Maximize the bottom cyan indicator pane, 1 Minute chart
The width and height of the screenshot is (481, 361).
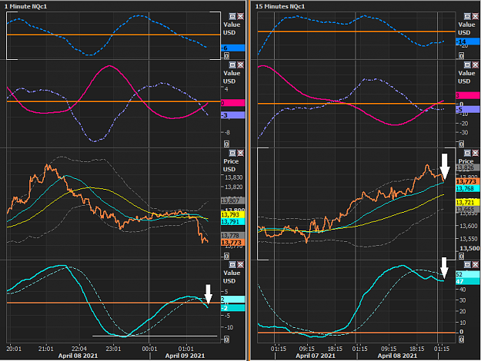(x=232, y=264)
